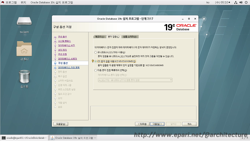Click the message text area at the bottom
The width and height of the screenshot is (250, 141).
[x=143, y=113]
